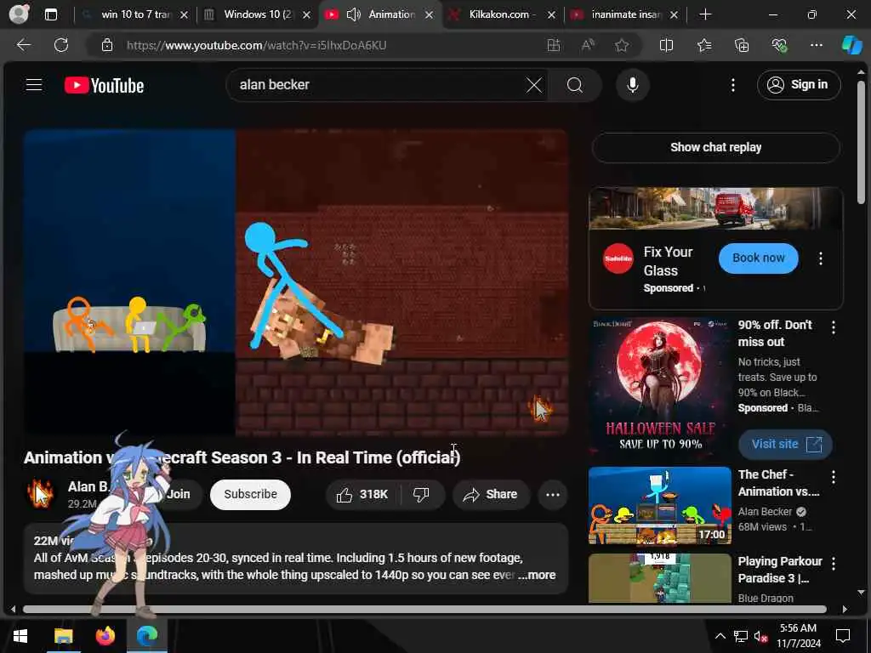
Task: Click the Sign in button
Action: coord(798,85)
